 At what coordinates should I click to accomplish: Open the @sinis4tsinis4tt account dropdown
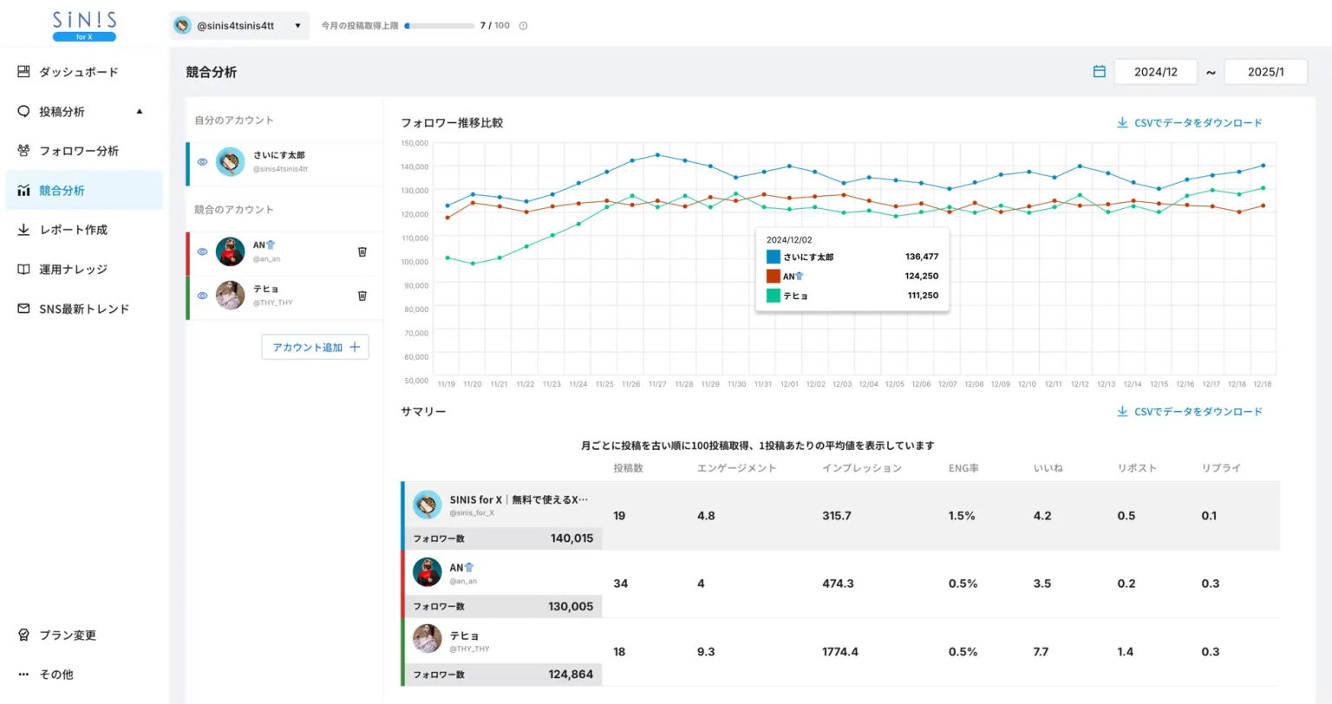pos(239,26)
